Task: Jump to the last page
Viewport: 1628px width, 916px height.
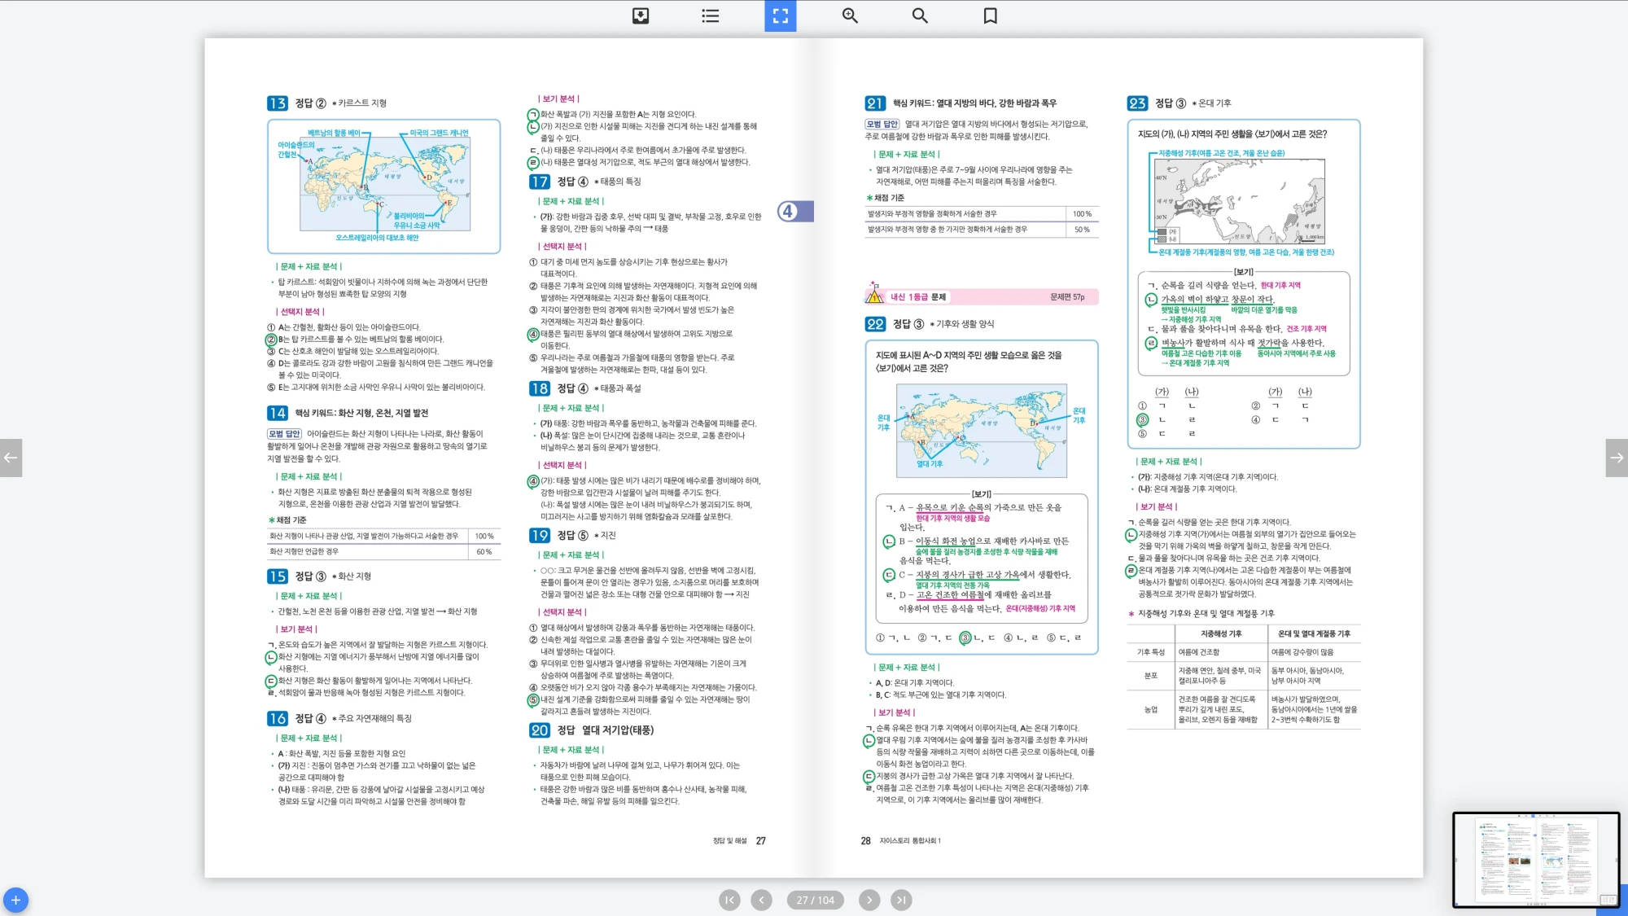Action: coord(900,900)
